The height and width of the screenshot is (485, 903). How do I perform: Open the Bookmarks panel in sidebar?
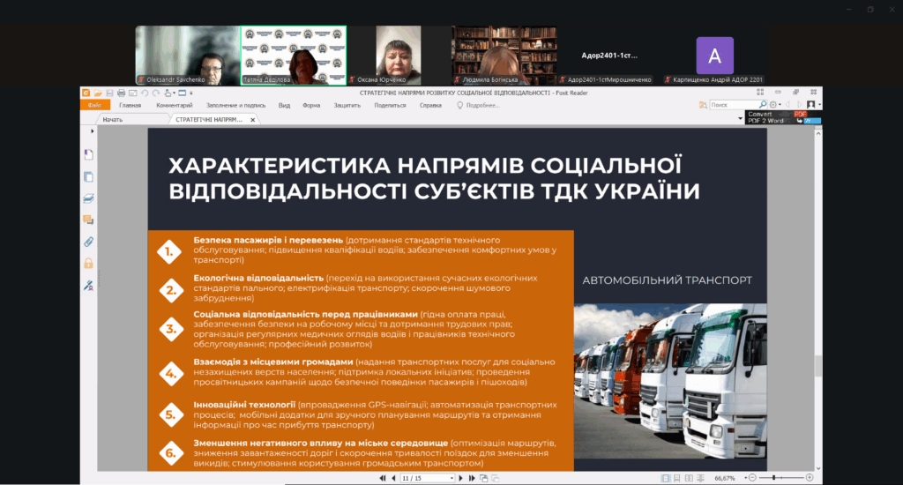click(x=88, y=154)
